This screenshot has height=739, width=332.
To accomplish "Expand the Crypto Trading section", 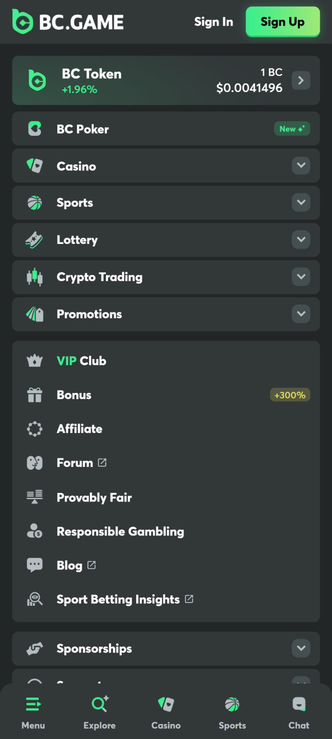I will point(301,277).
